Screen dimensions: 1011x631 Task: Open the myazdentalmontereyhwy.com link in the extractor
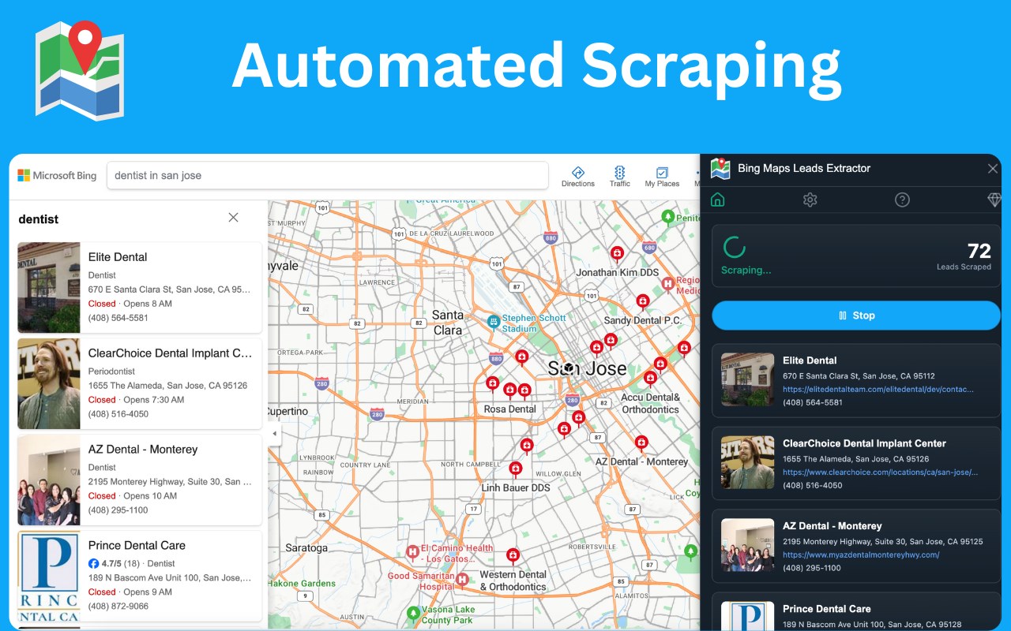(x=861, y=554)
